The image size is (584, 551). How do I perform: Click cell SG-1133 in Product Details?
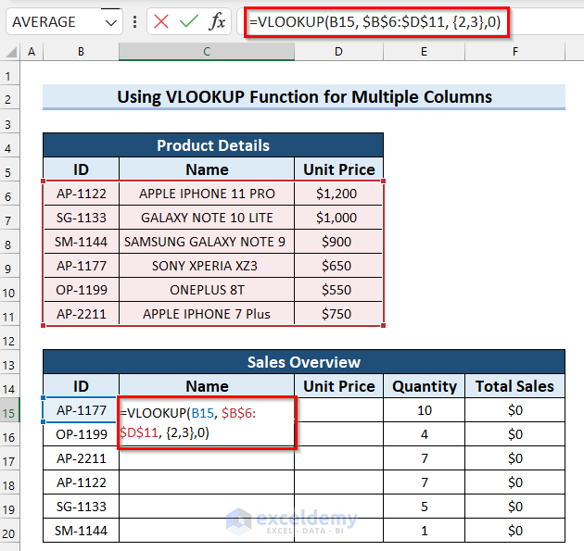[82, 218]
